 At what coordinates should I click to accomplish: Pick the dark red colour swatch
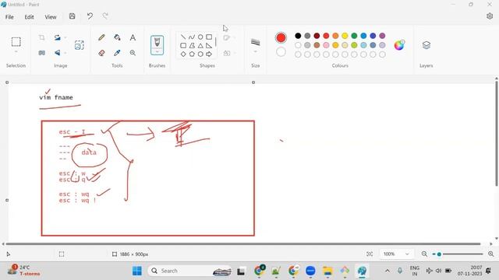pos(317,36)
